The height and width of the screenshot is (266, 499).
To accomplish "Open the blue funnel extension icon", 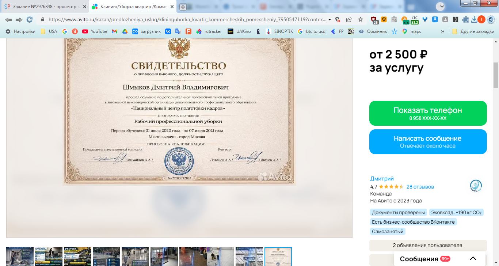I will tap(425, 19).
